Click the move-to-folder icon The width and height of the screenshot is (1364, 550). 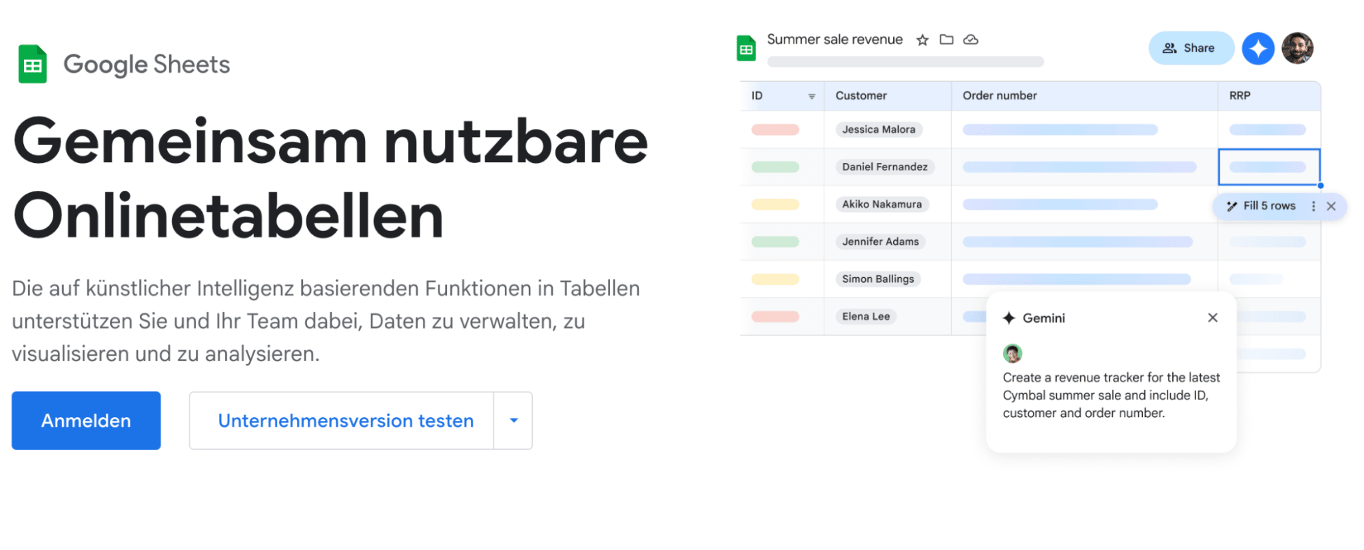coord(946,40)
